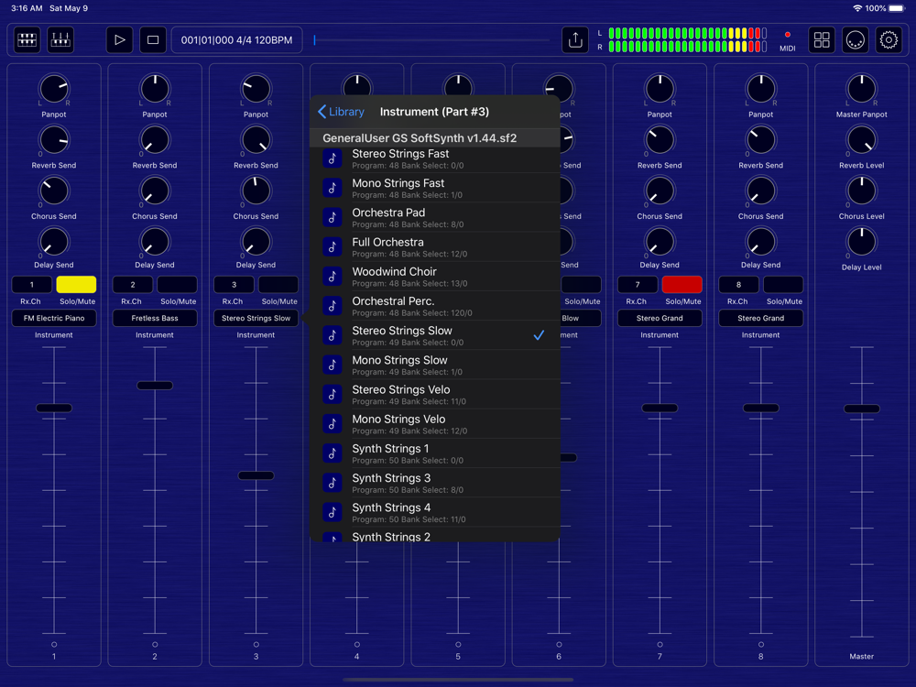Click the MIDI indicator
Screen dimensions: 916x687
(x=788, y=41)
